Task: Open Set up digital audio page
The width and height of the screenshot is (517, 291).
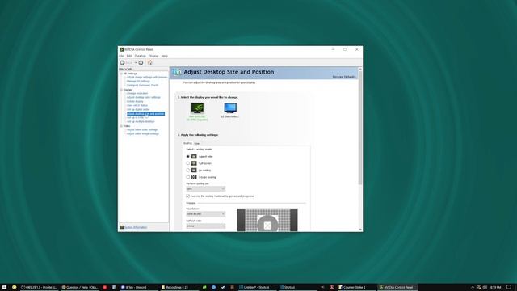Action: [138, 110]
